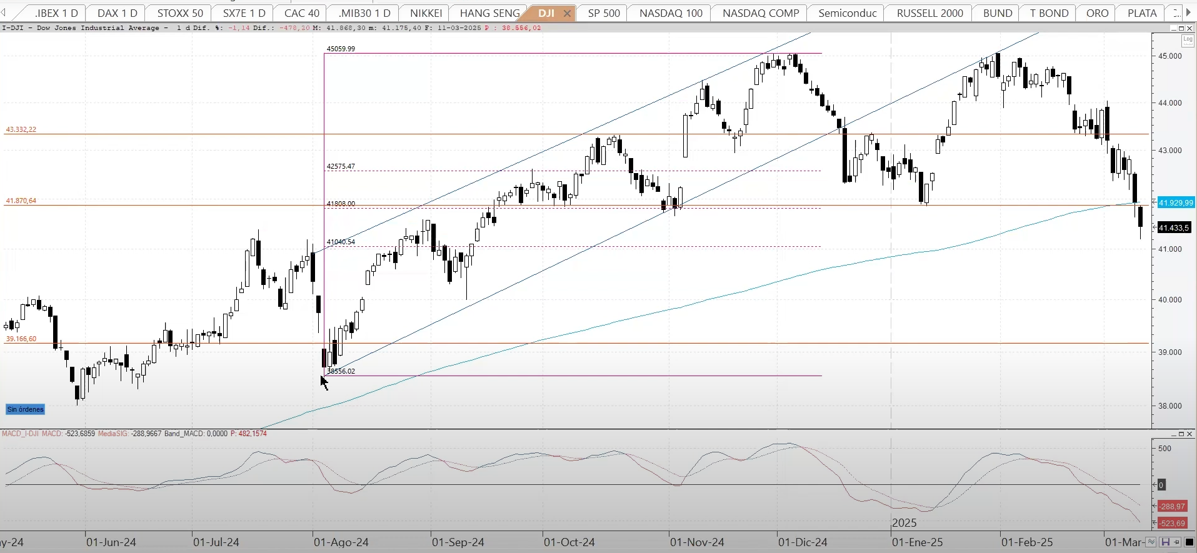Click the 41.929,99 moving average price tag
1197x553 pixels.
1176,202
